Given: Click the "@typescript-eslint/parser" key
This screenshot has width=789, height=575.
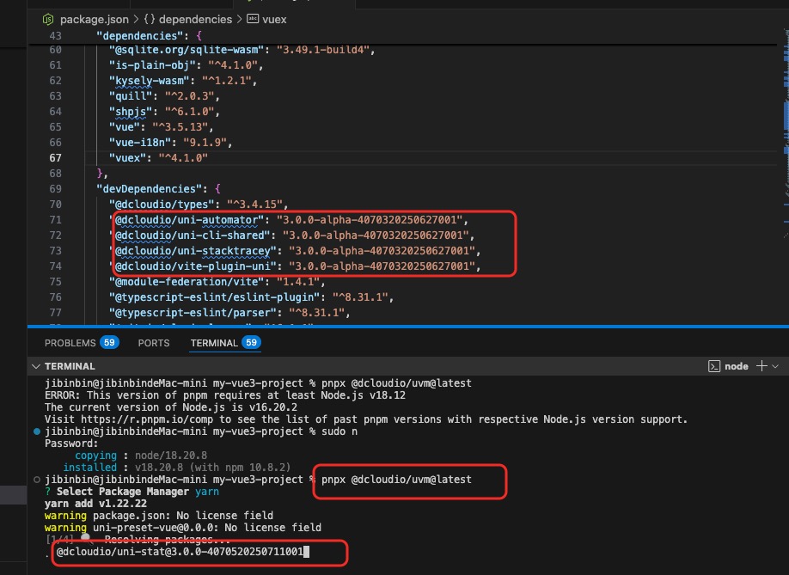Looking at the screenshot, I should coord(193,312).
